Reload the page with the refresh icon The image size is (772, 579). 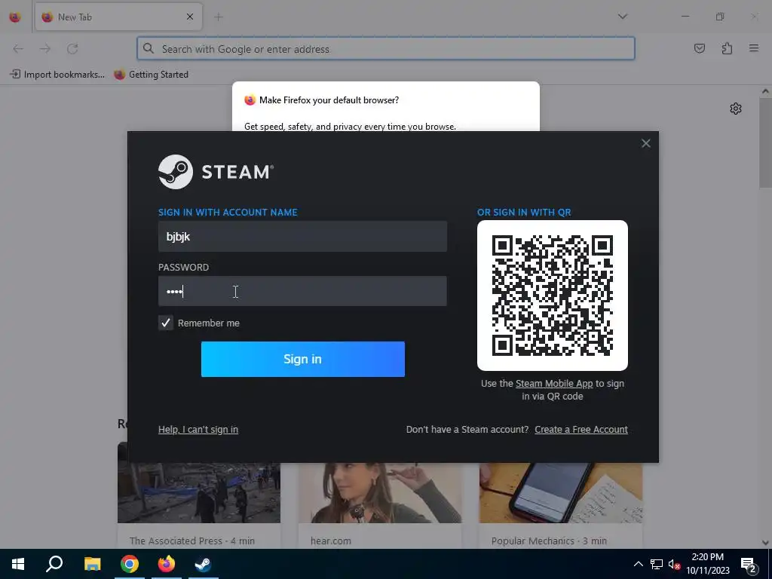click(x=72, y=49)
